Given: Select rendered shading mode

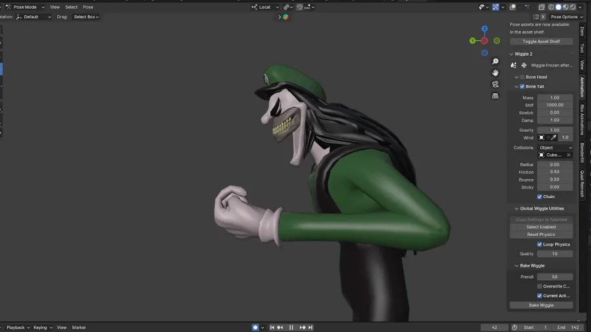Looking at the screenshot, I should pyautogui.click(x=573, y=7).
